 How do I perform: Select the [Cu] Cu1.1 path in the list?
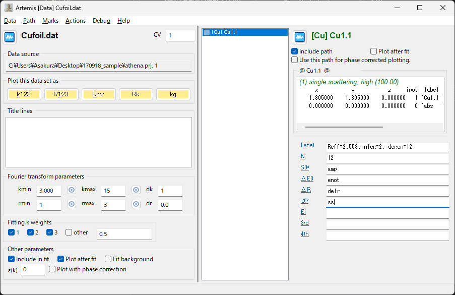pyautogui.click(x=245, y=32)
